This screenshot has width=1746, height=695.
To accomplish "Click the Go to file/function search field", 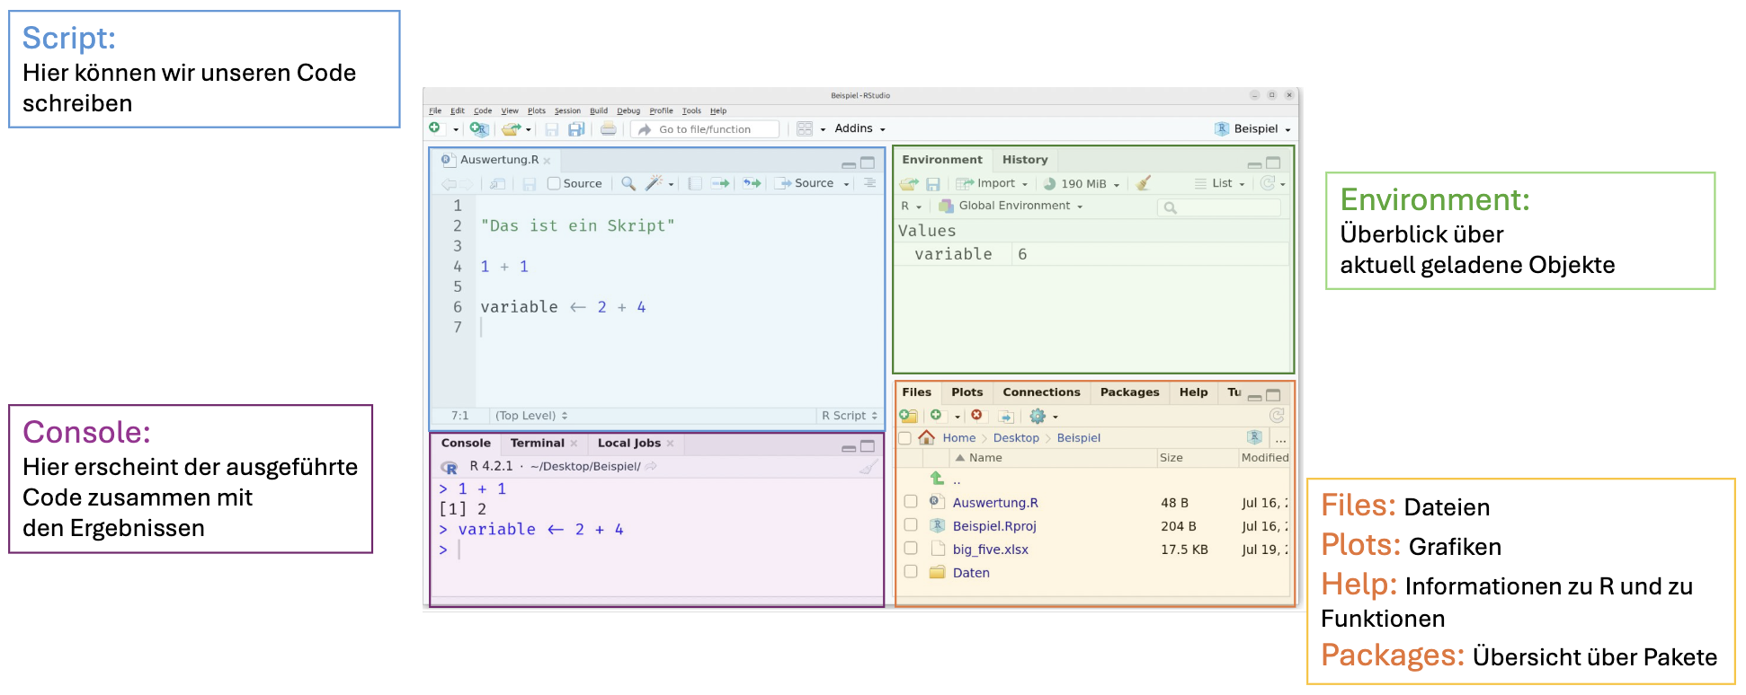I will pyautogui.click(x=706, y=129).
